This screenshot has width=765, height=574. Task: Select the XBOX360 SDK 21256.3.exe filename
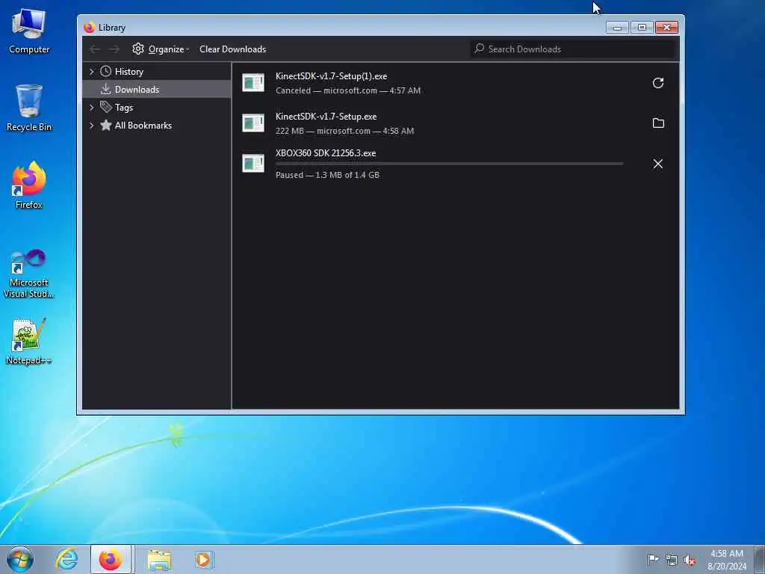point(326,153)
